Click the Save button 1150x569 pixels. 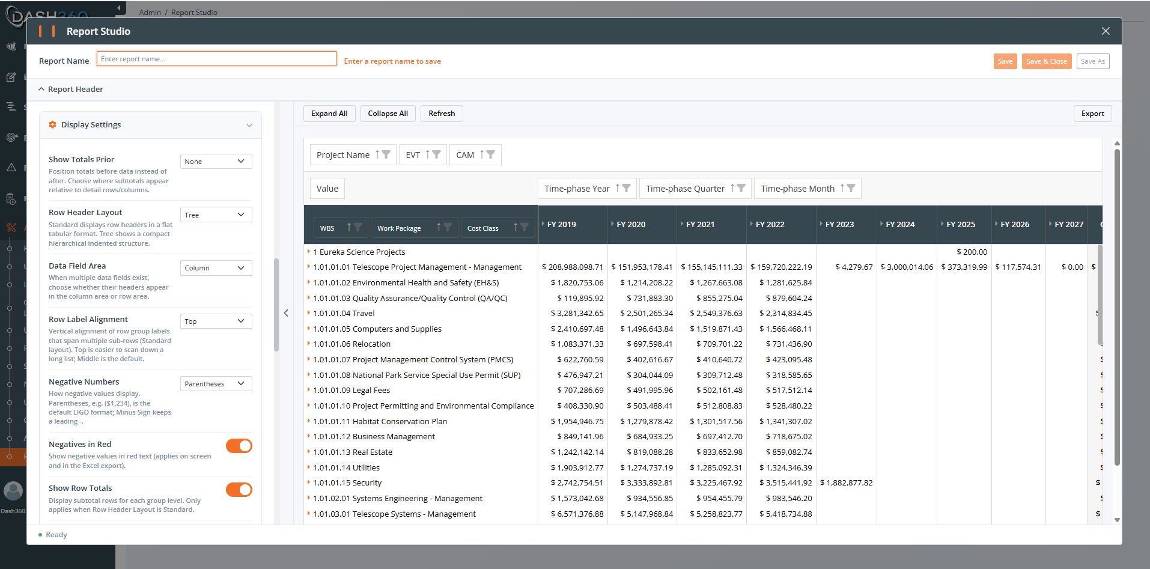1005,61
